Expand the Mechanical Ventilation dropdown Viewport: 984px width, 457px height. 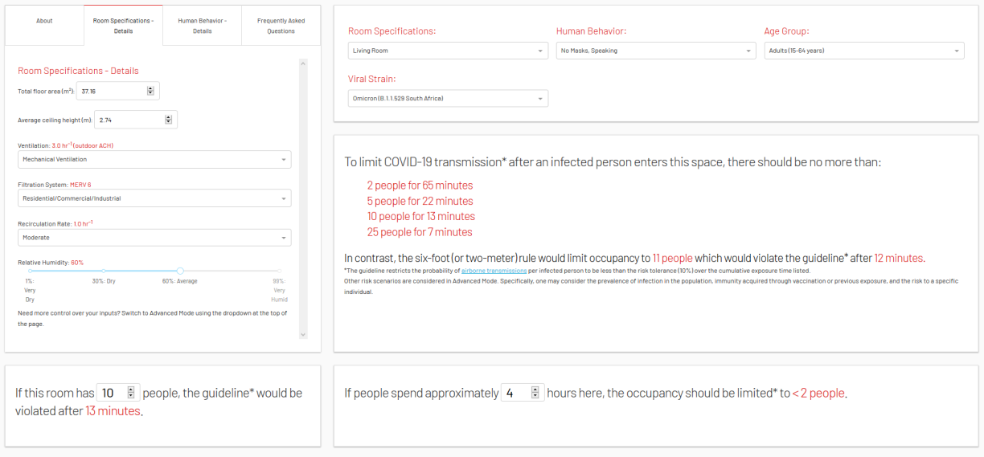coord(154,160)
